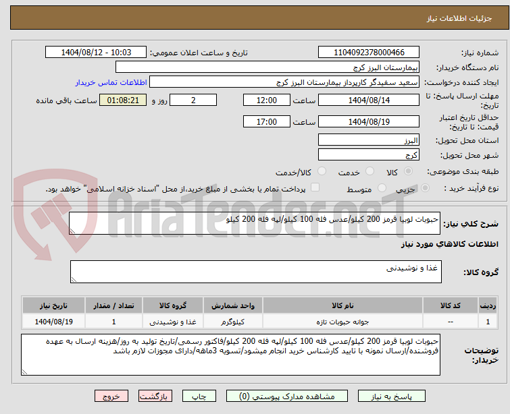
Task: Select the کالا/خدمت radio button
Action: point(322,171)
